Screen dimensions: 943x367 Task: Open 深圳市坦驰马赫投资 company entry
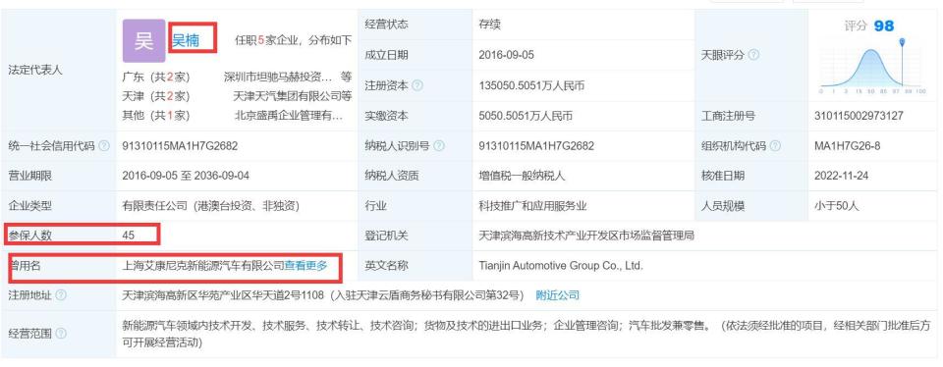[x=278, y=77]
